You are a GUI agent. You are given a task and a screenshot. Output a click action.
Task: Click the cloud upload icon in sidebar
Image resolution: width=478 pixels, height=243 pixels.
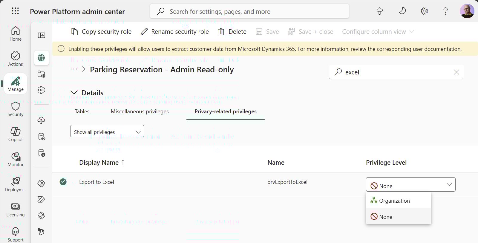point(42,120)
